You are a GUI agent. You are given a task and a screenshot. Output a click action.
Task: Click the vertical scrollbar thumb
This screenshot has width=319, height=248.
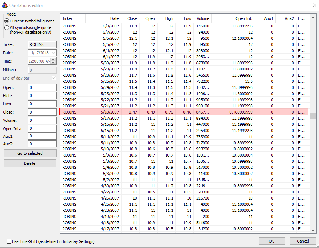(x=313, y=116)
